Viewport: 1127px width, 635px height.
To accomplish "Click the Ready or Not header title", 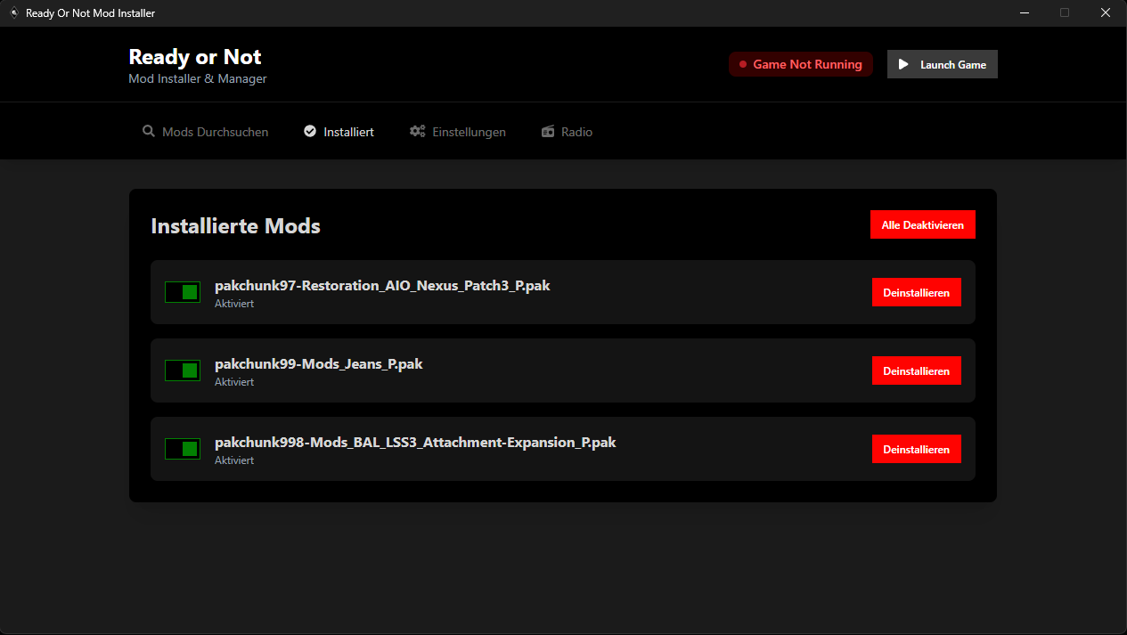I will (x=195, y=57).
